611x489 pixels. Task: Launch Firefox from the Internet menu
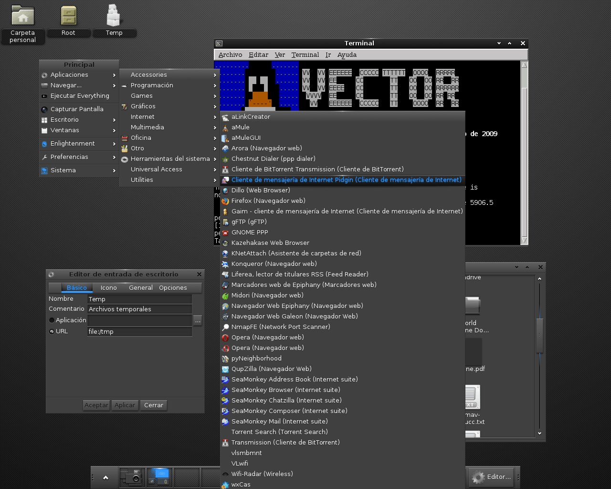pos(268,201)
